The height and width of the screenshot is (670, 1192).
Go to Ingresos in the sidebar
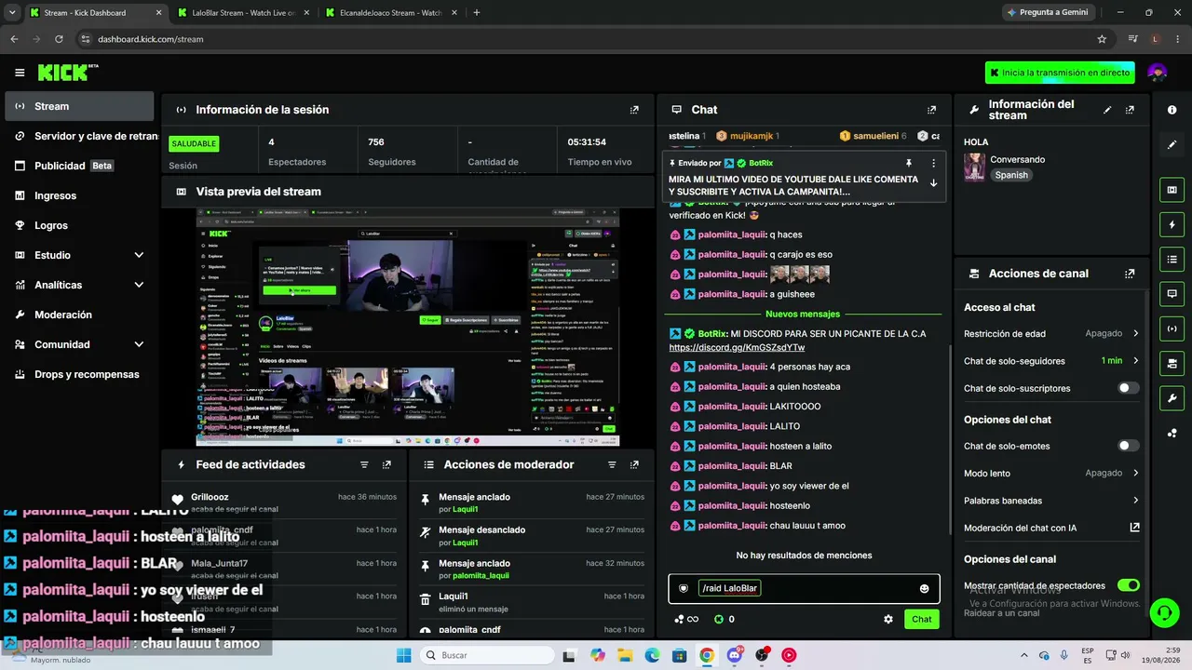[79, 195]
